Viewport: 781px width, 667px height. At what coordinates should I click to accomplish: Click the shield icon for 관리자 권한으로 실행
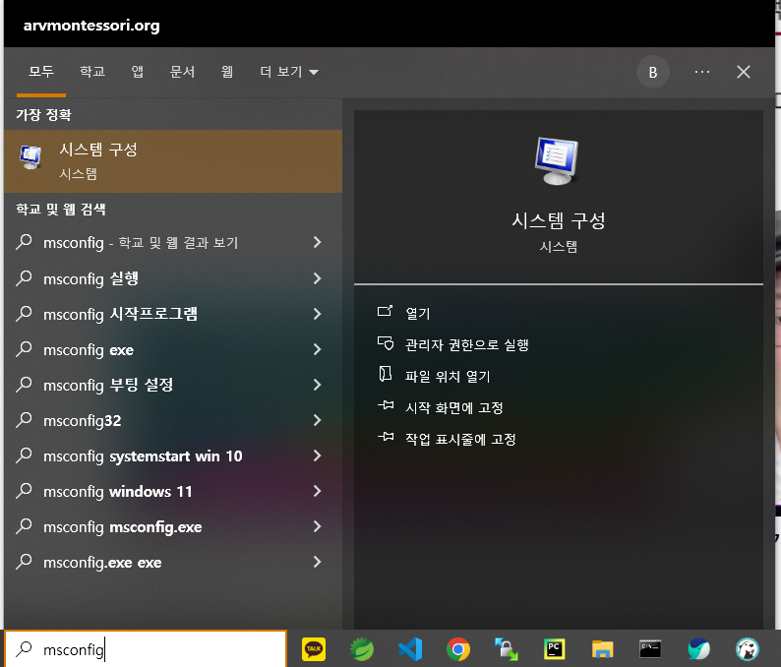(385, 343)
